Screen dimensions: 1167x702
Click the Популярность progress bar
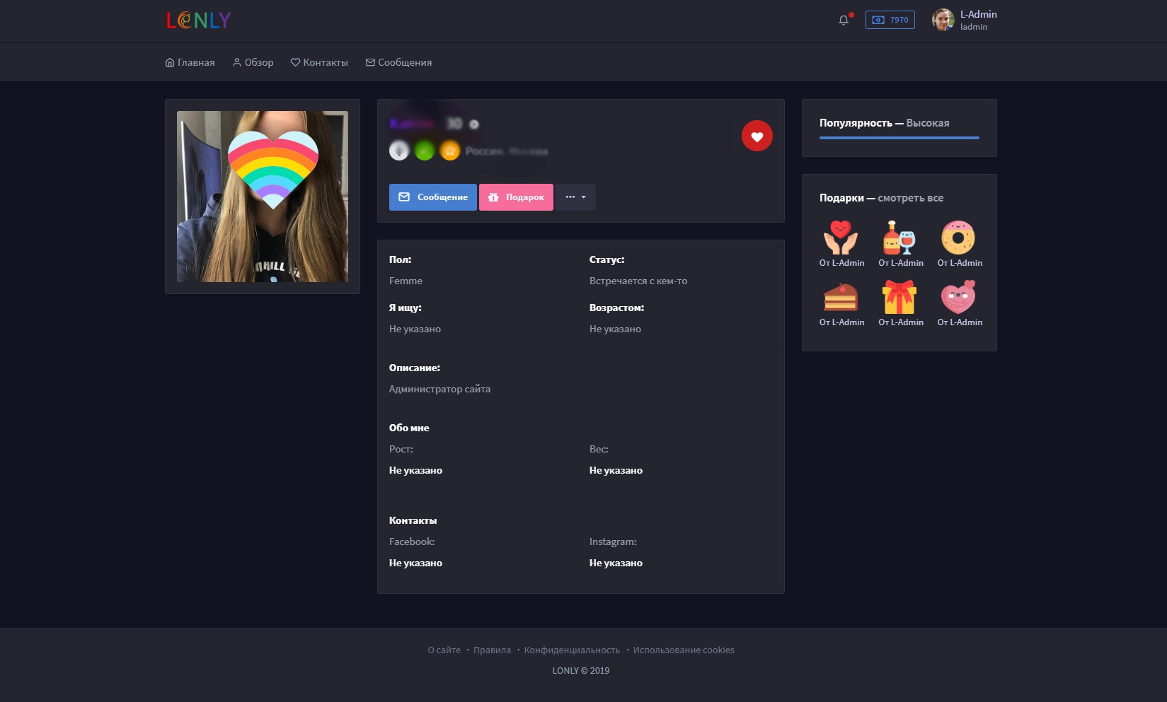(899, 138)
